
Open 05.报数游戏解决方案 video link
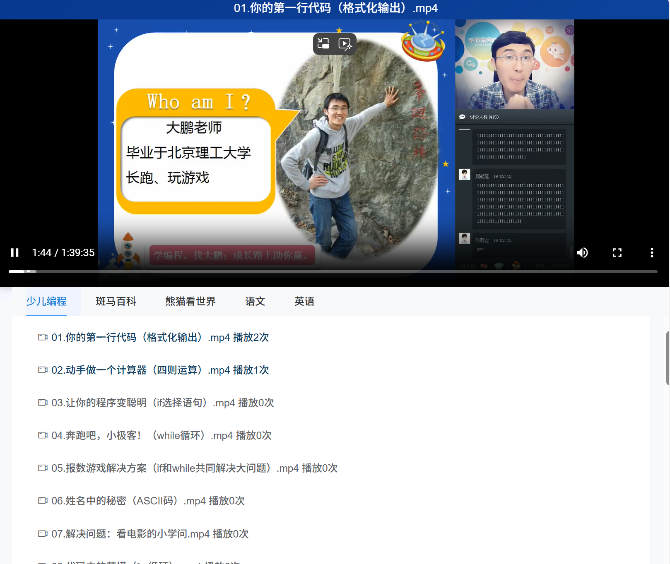pos(195,468)
